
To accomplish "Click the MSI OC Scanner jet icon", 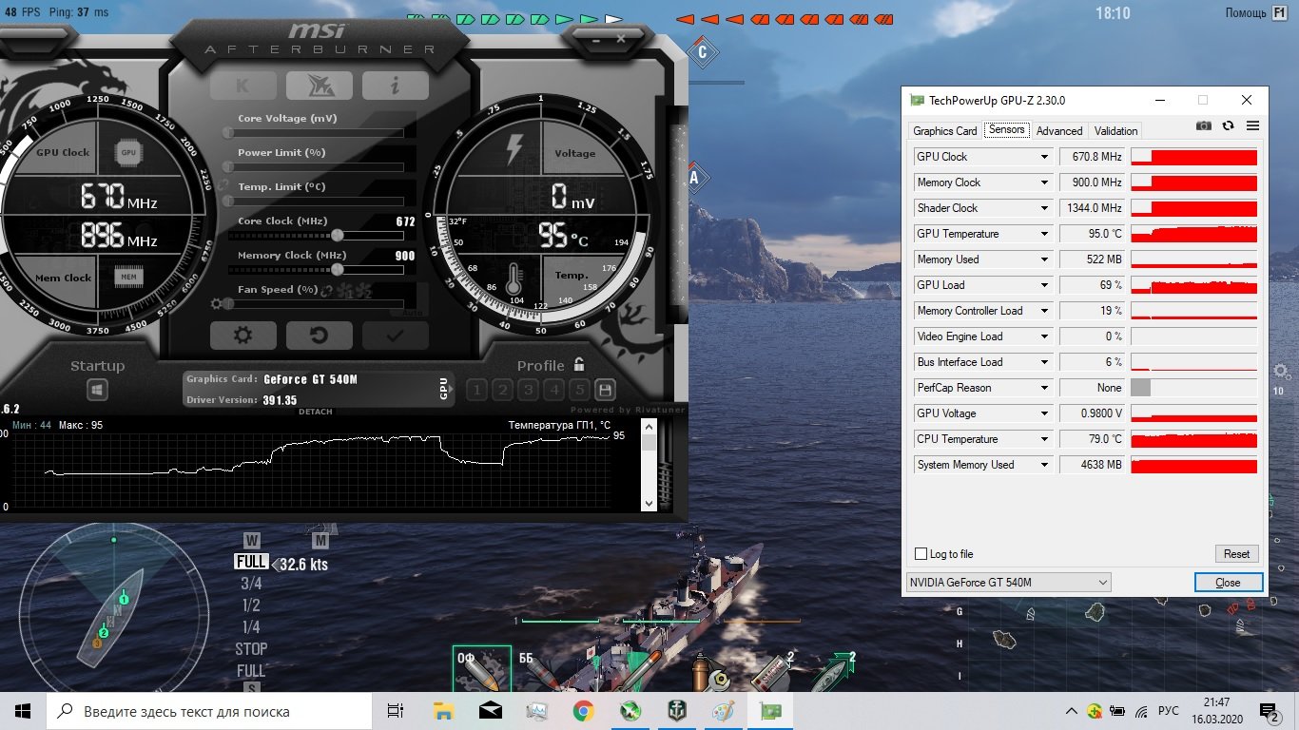I will click(319, 86).
